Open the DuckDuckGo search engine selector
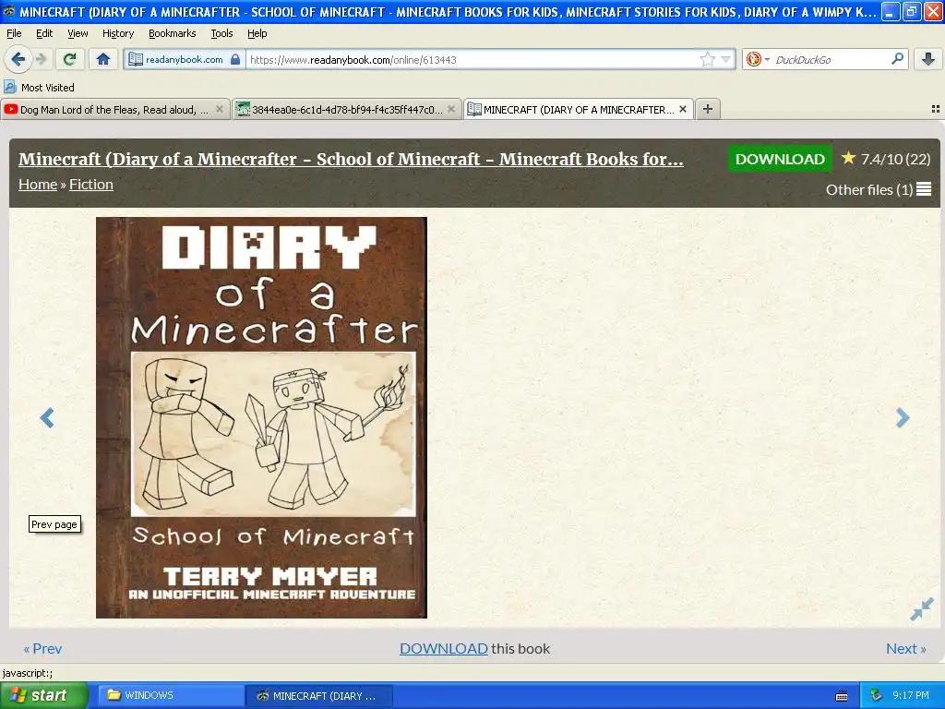This screenshot has height=709, width=945. click(758, 59)
